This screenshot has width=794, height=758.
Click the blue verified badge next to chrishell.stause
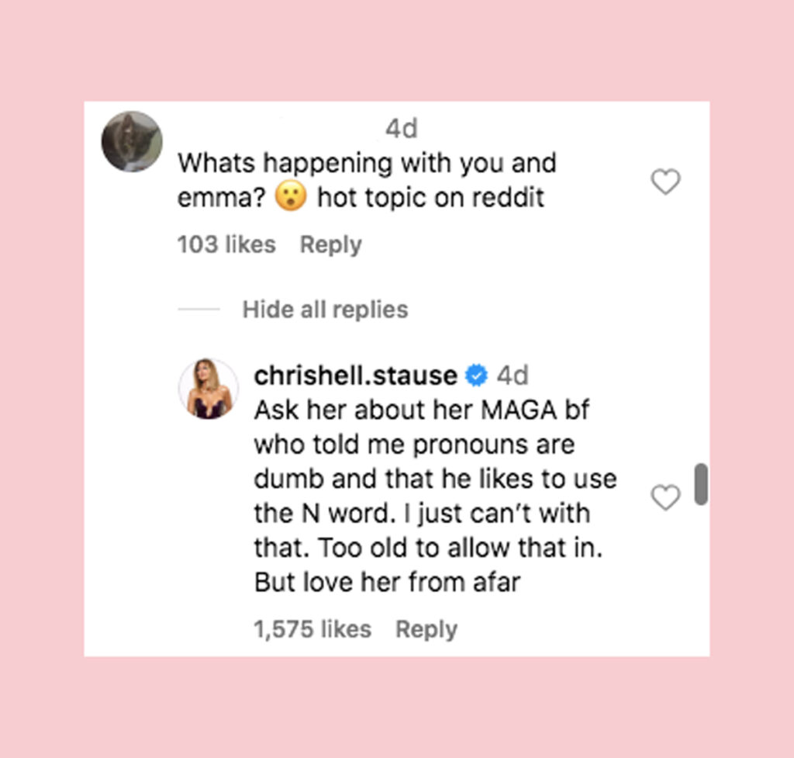pyautogui.click(x=477, y=375)
